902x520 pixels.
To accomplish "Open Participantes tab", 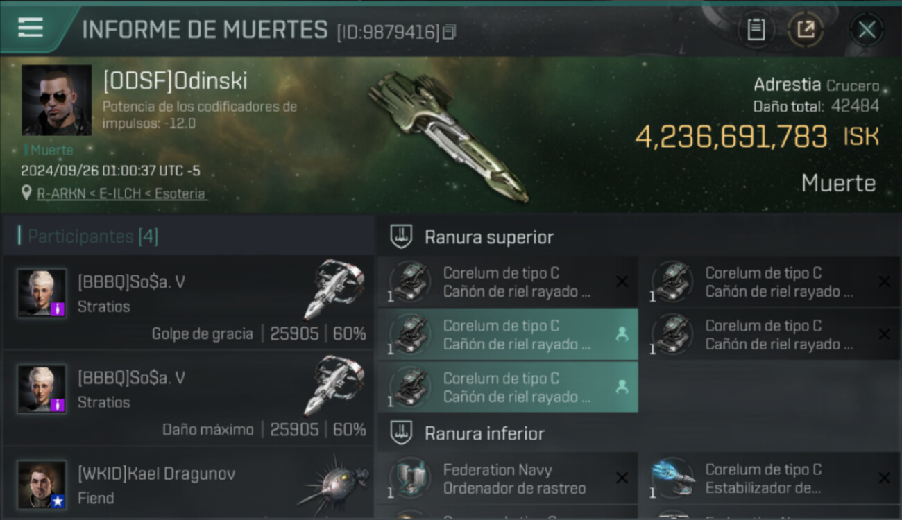I will click(x=93, y=236).
